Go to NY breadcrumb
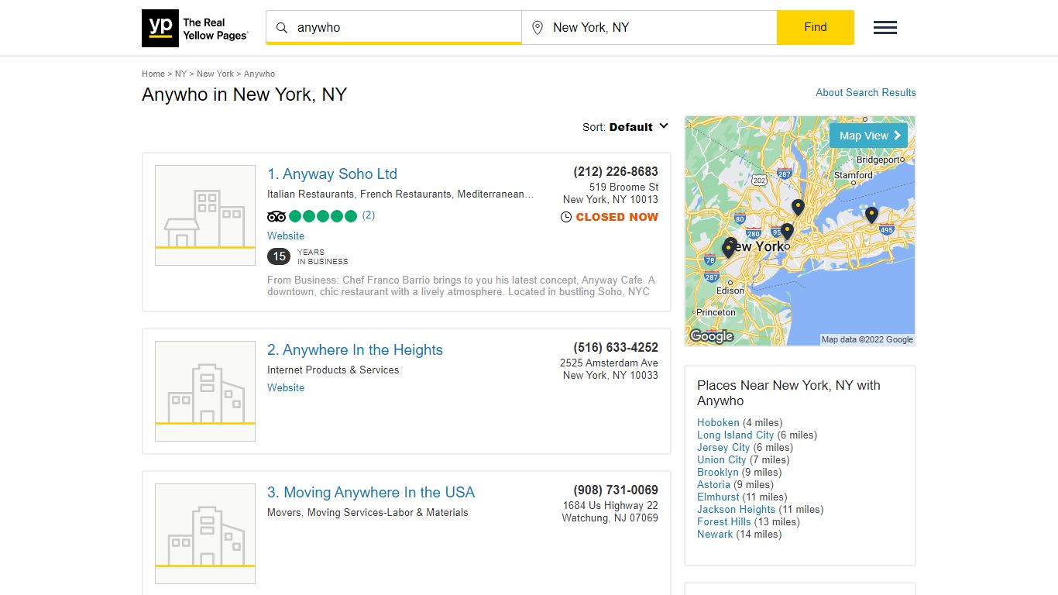This screenshot has width=1058, height=595. 180,74
